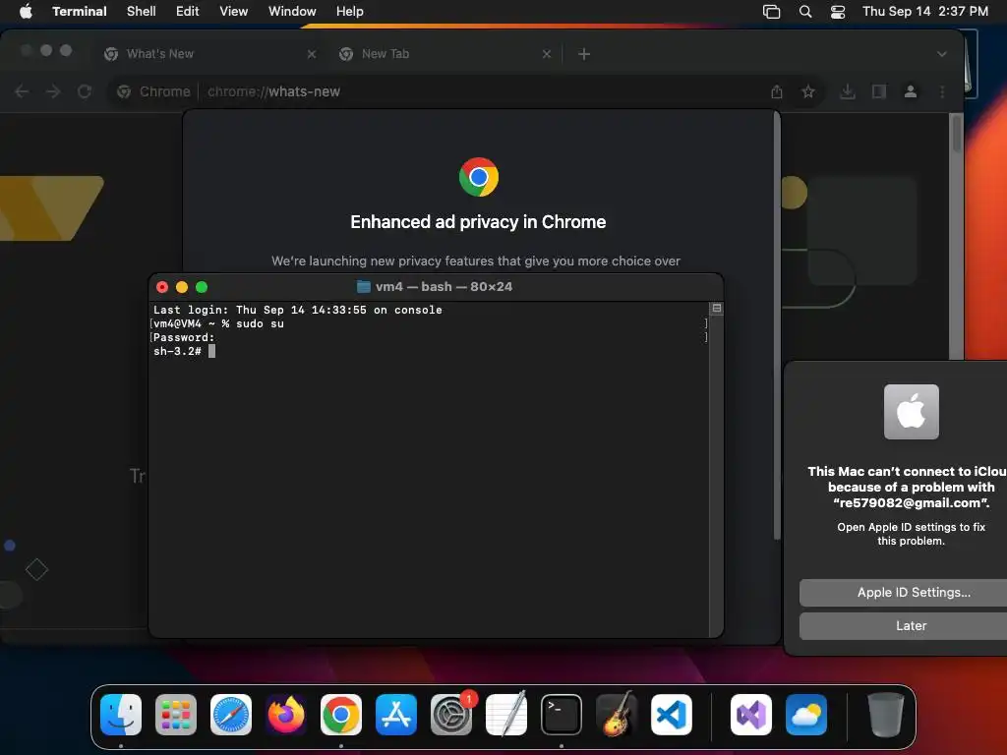Open Finder from the Dock
The width and height of the screenshot is (1007, 755).
[x=121, y=715]
